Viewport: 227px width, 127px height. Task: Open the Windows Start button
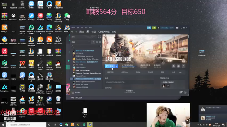[x=3, y=124]
